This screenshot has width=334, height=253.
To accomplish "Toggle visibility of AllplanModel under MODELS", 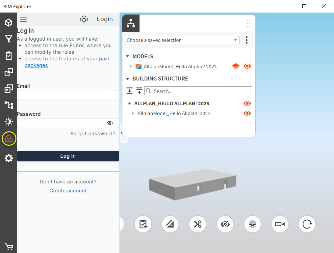I will pos(247,66).
